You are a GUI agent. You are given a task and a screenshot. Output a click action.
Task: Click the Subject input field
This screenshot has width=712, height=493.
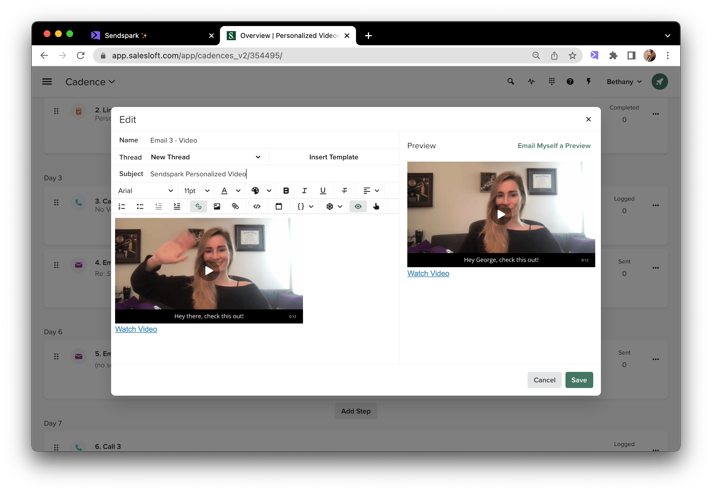pyautogui.click(x=272, y=174)
